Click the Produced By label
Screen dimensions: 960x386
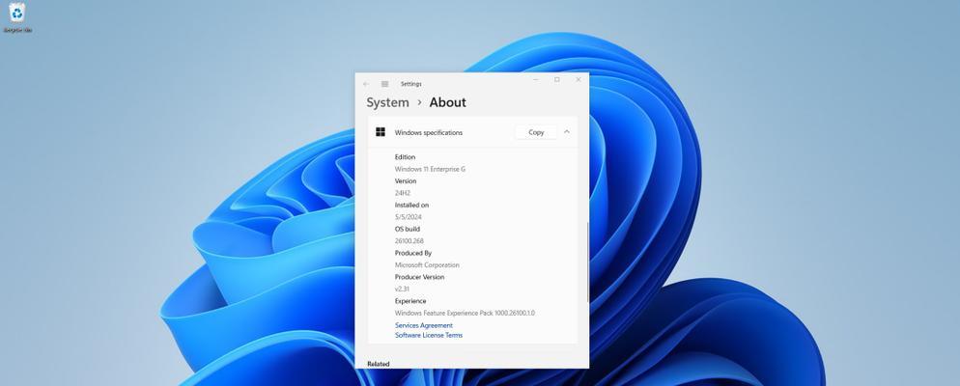pyautogui.click(x=413, y=253)
